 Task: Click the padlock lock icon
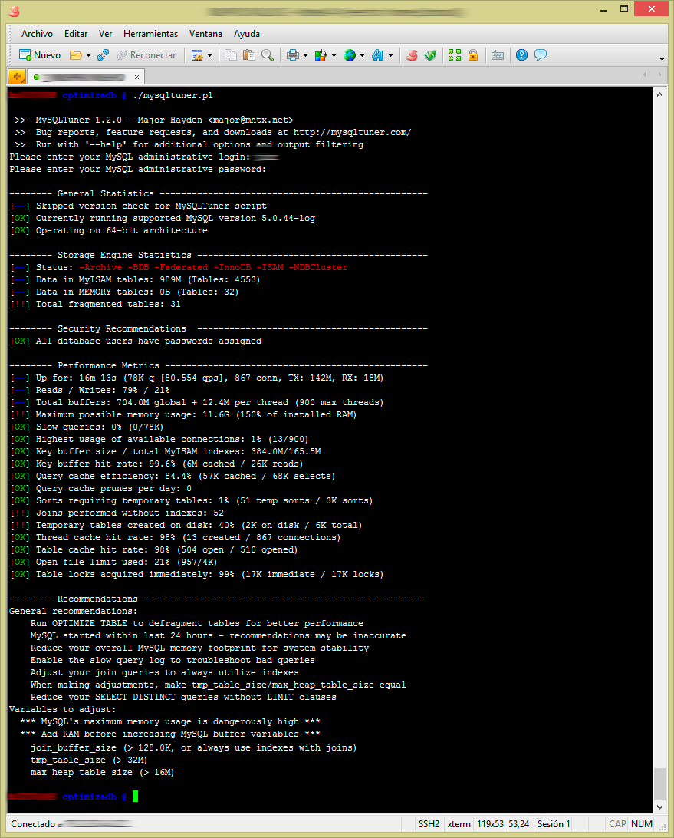coord(473,55)
